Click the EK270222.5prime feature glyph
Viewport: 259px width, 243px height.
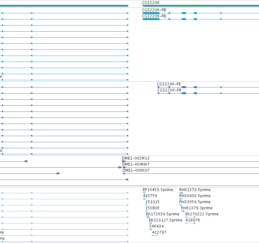click(190, 217)
